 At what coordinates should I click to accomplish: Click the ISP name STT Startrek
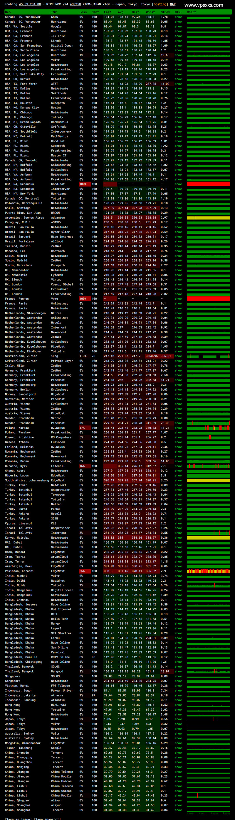(61, 633)
